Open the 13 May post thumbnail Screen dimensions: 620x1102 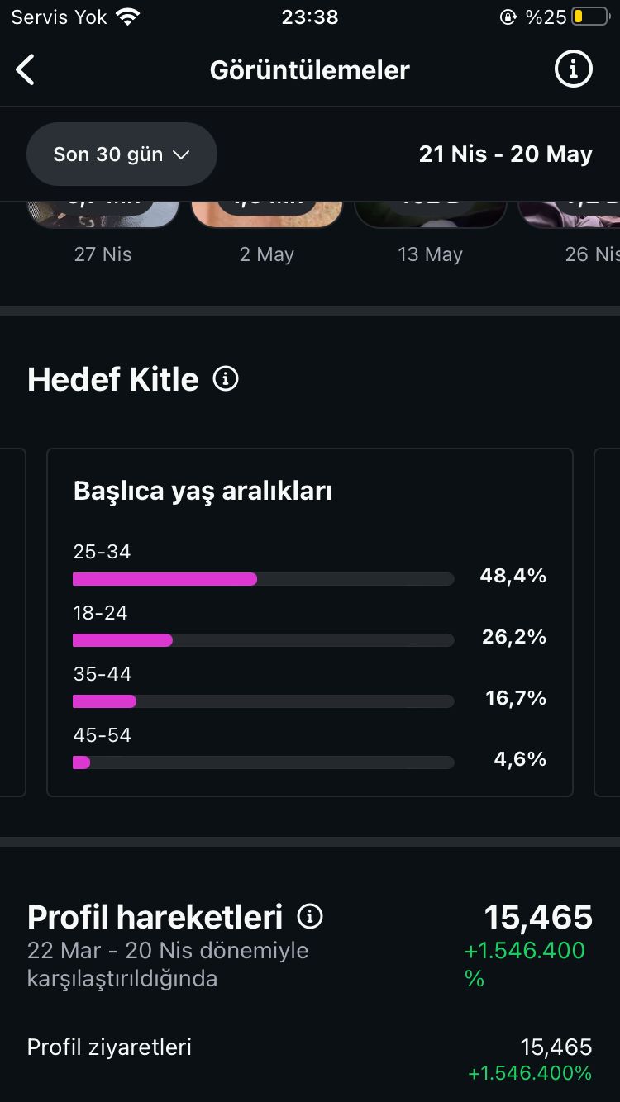click(x=430, y=214)
